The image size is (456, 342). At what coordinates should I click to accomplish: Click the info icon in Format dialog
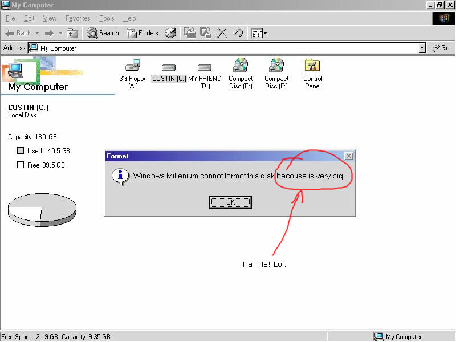tap(120, 177)
